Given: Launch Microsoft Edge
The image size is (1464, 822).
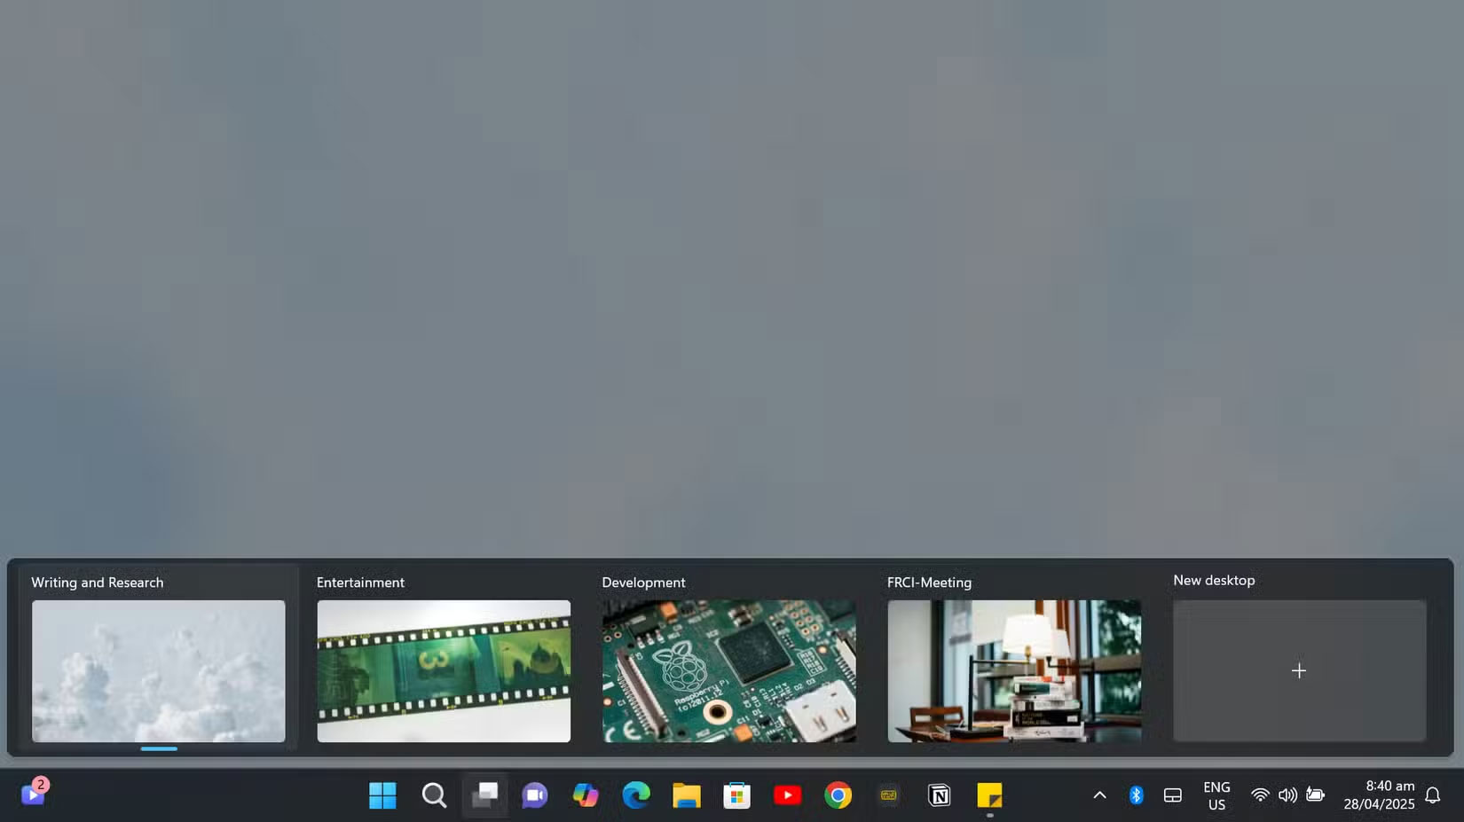Looking at the screenshot, I should [x=635, y=795].
